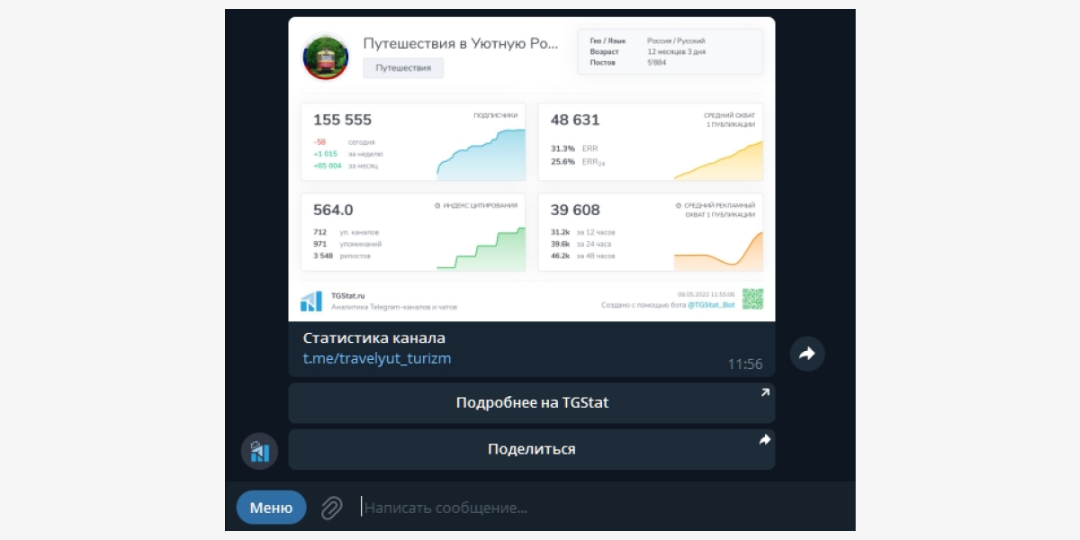Click the 11:56 message timestamp

click(744, 364)
